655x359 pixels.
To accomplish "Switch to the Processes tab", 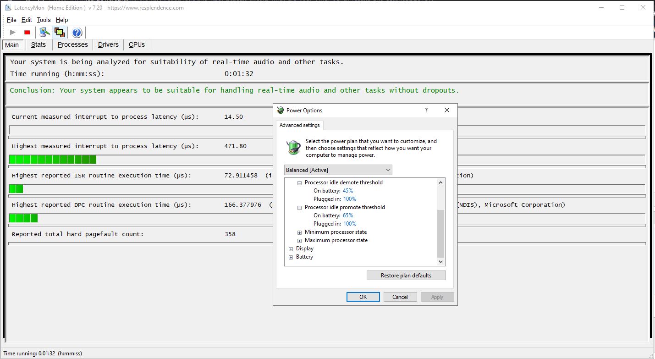I will 72,44.
